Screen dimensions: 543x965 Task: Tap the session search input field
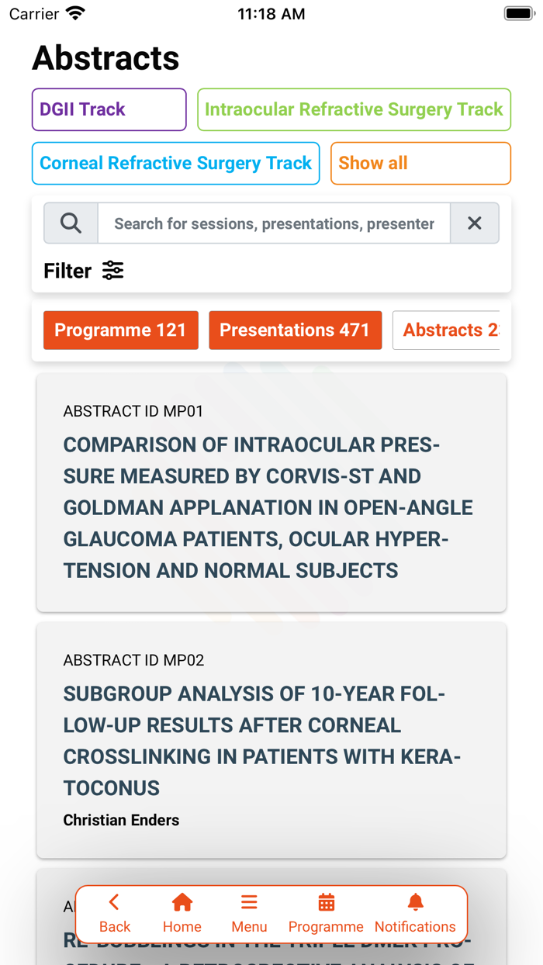point(274,223)
